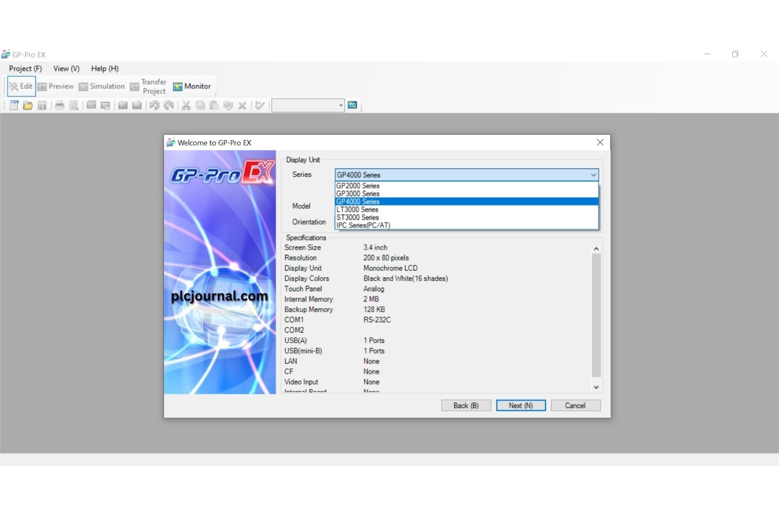Click the delete X icon
Viewport: 779px width, 513px height.
click(242, 105)
